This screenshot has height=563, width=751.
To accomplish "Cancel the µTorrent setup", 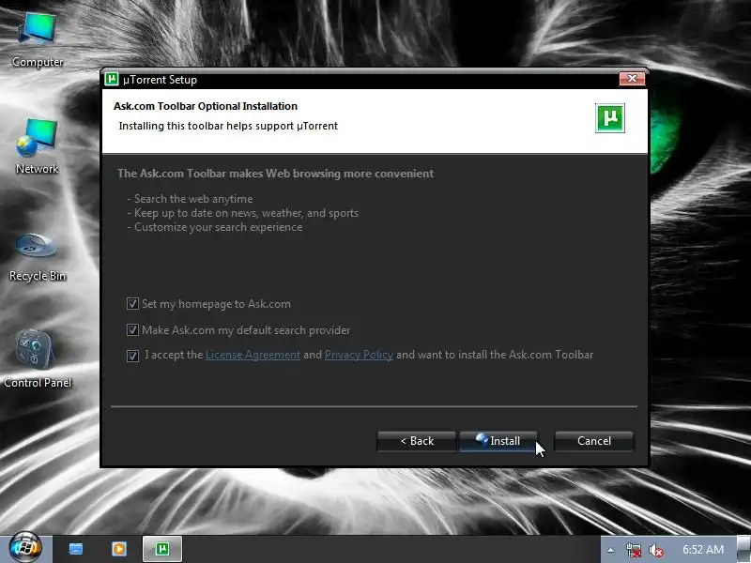I will tap(594, 441).
